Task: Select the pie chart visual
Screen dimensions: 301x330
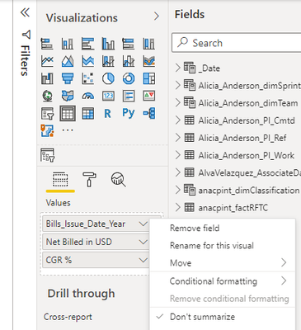Action: [x=108, y=78]
